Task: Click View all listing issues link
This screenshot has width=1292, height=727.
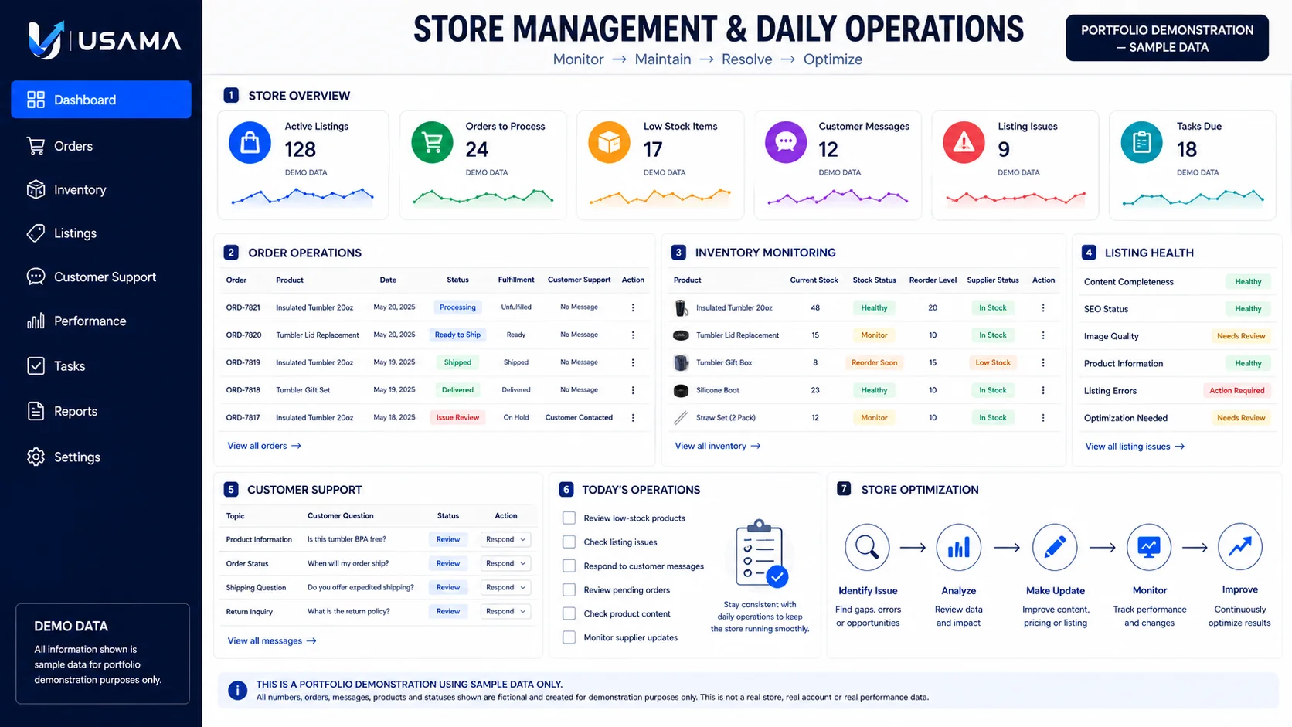Action: point(1135,447)
